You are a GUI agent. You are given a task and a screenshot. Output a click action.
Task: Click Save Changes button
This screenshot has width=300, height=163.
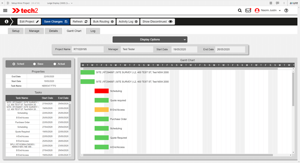click(x=55, y=21)
